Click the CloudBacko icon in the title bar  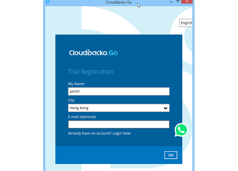pos(48,2)
